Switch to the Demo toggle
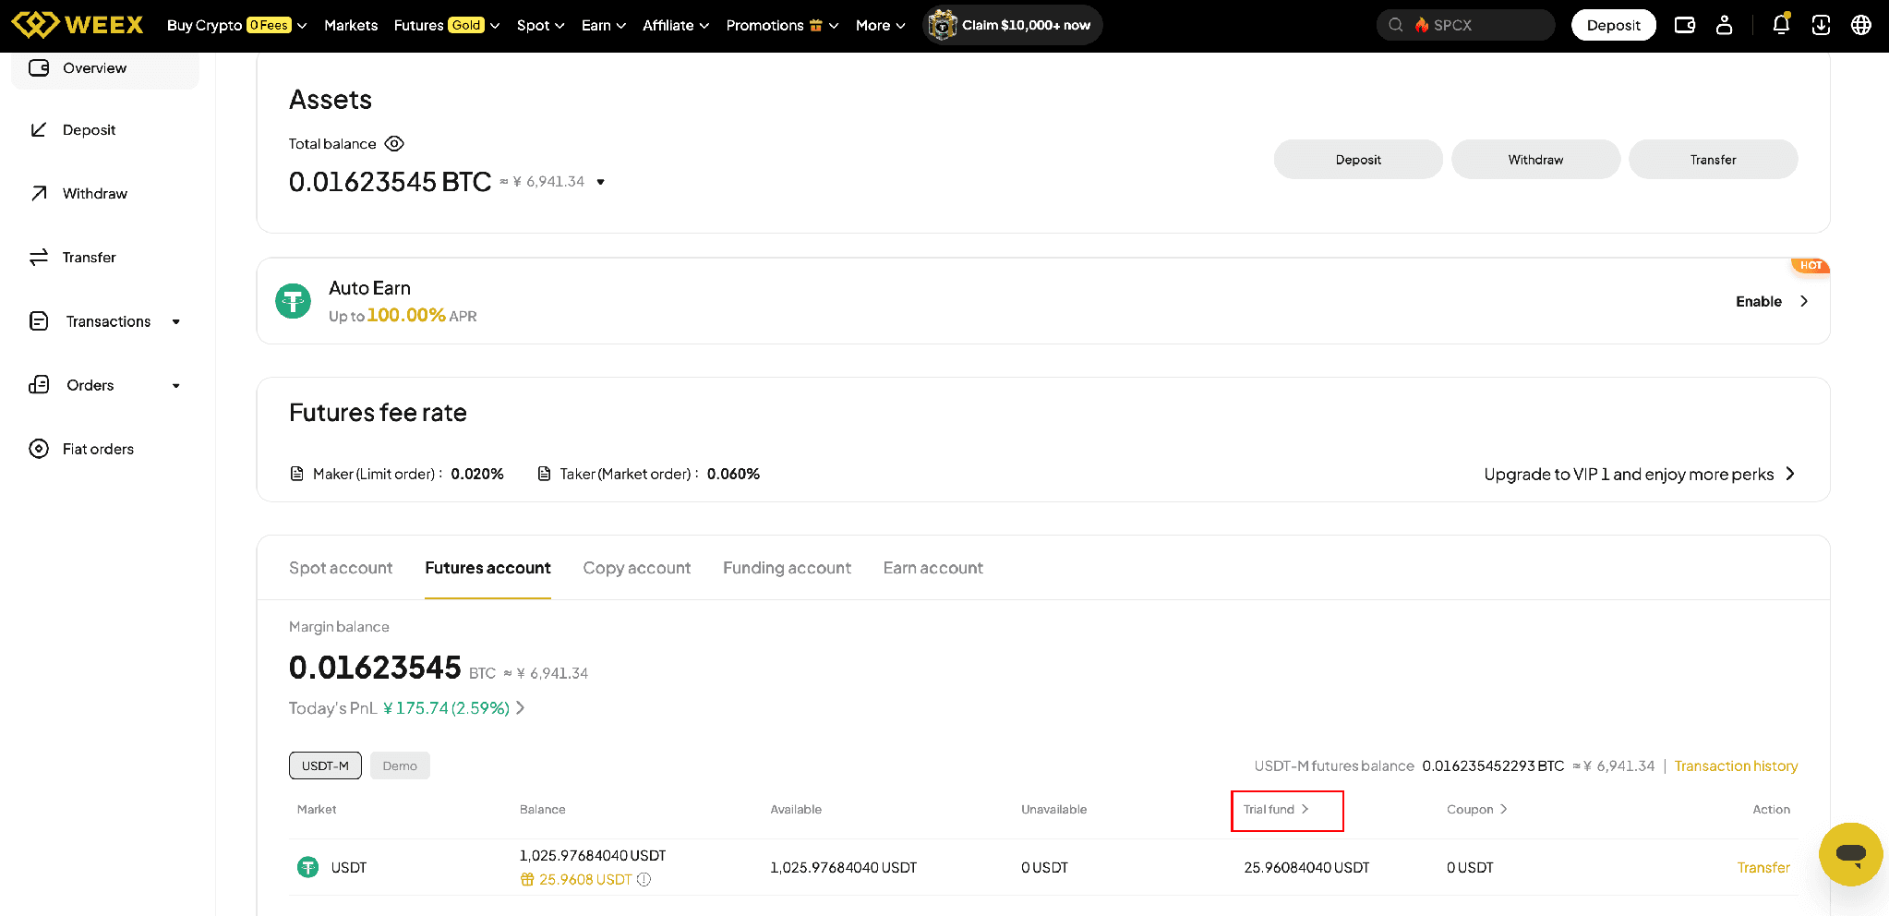Screen dimensions: 1889x916 pos(400,765)
